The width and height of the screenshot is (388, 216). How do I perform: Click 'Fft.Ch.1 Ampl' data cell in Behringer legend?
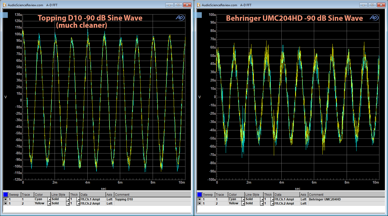click(x=287, y=199)
